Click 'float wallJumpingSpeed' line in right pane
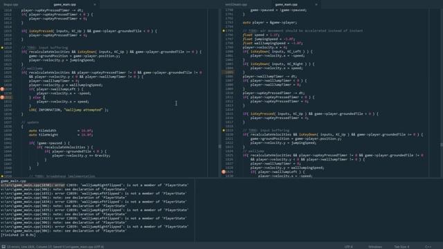Viewport: 443px width, 249px height. [273, 43]
